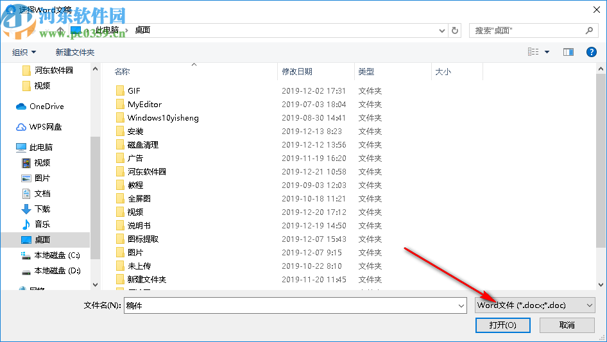The height and width of the screenshot is (342, 607).
Task: Click sidebar scrollbar up arrow
Action: pyautogui.click(x=95, y=69)
